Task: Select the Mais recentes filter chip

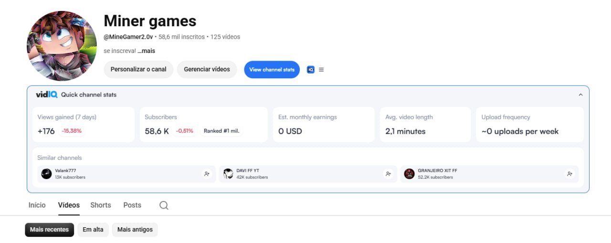Action: (50, 230)
